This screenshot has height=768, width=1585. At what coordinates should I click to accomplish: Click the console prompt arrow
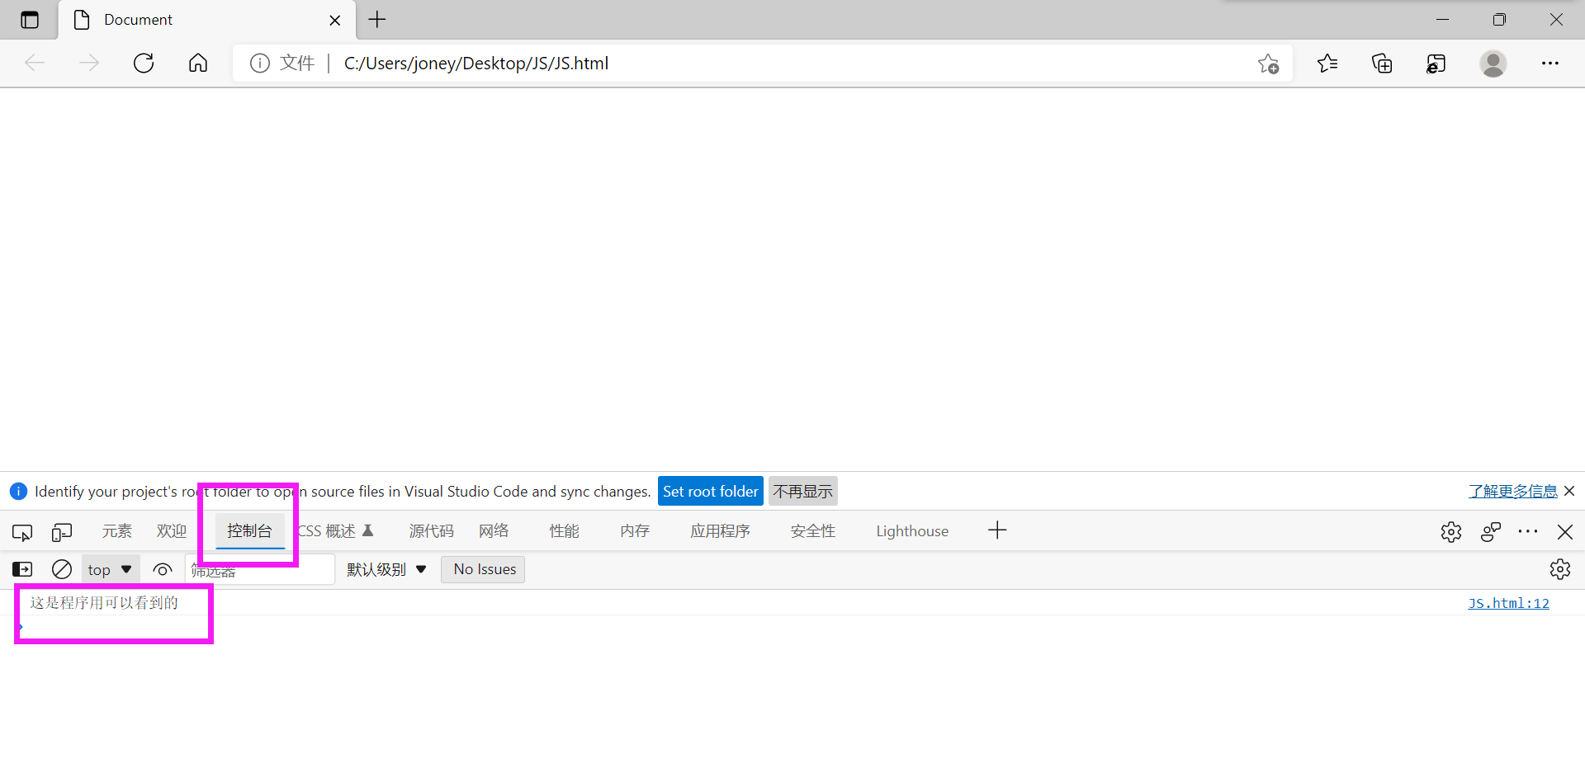coord(21,628)
